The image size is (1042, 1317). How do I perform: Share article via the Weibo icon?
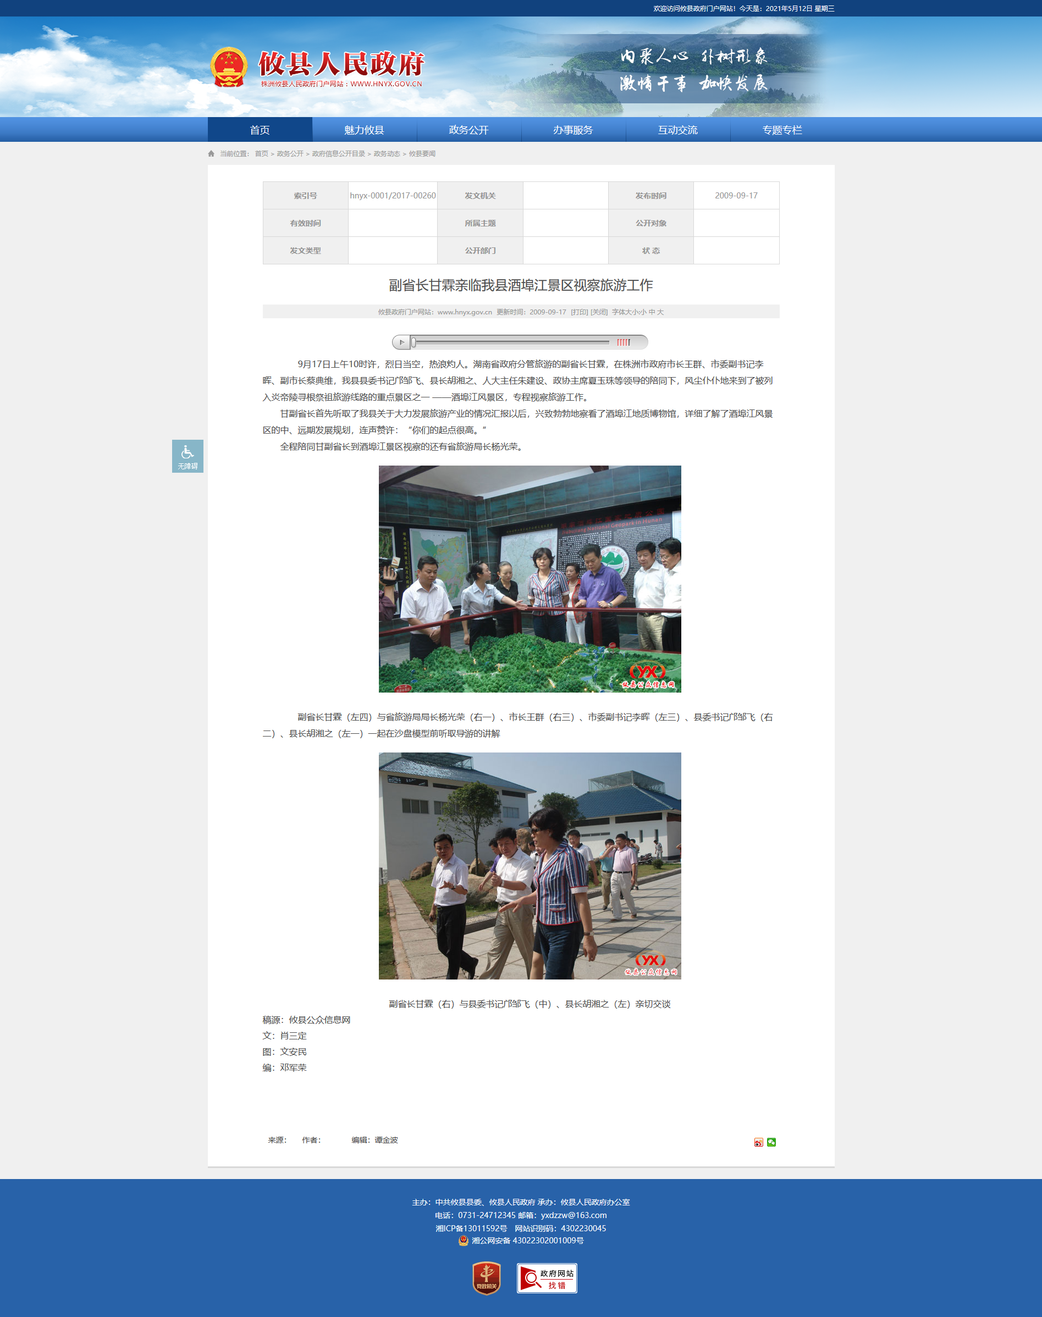758,1142
